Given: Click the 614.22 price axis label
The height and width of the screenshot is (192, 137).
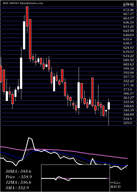Looking at the screenshot, I should (x=129, y=56).
